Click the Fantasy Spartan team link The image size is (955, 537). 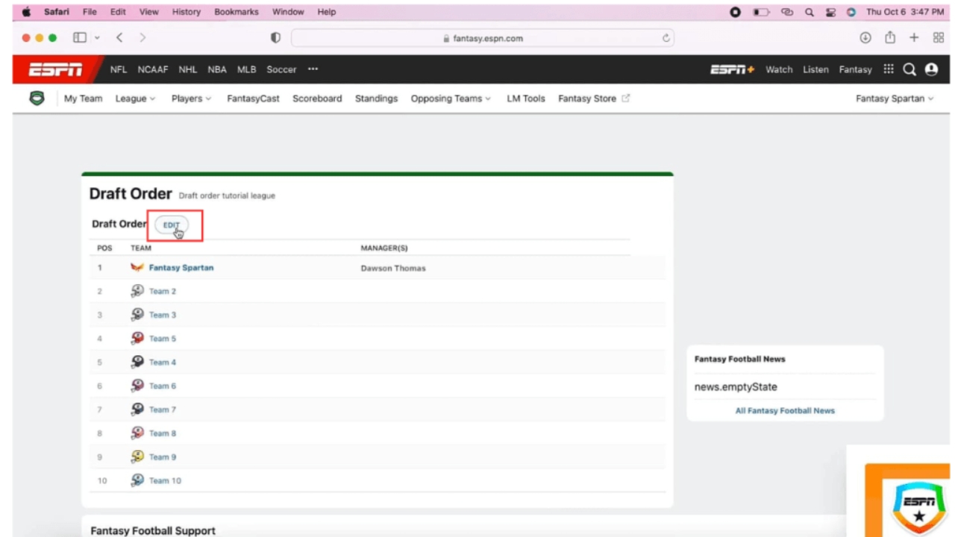(x=181, y=268)
